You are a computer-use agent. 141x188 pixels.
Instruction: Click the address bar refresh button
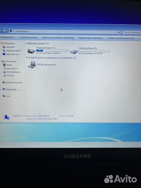[x=119, y=32]
